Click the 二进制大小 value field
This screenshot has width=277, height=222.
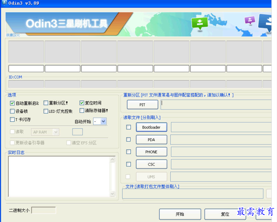coord(43,210)
